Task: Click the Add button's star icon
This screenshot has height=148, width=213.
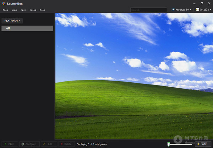Action: coord(198,144)
